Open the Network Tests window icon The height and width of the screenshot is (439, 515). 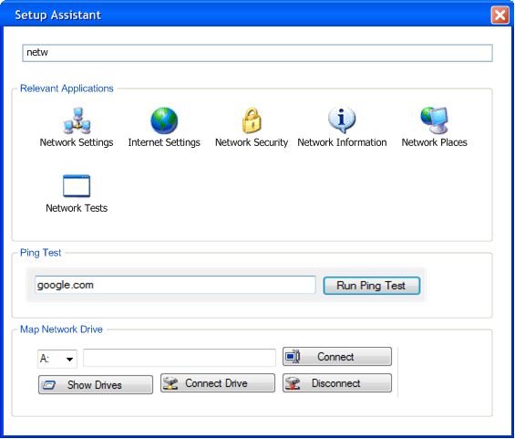coord(77,186)
